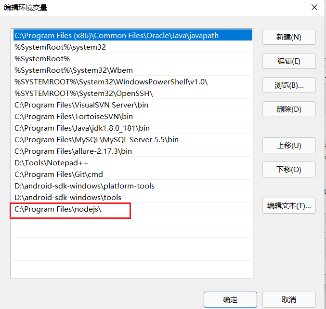
Task: Select the D:\Tools\Notepad++ entry
Action: (x=132, y=162)
